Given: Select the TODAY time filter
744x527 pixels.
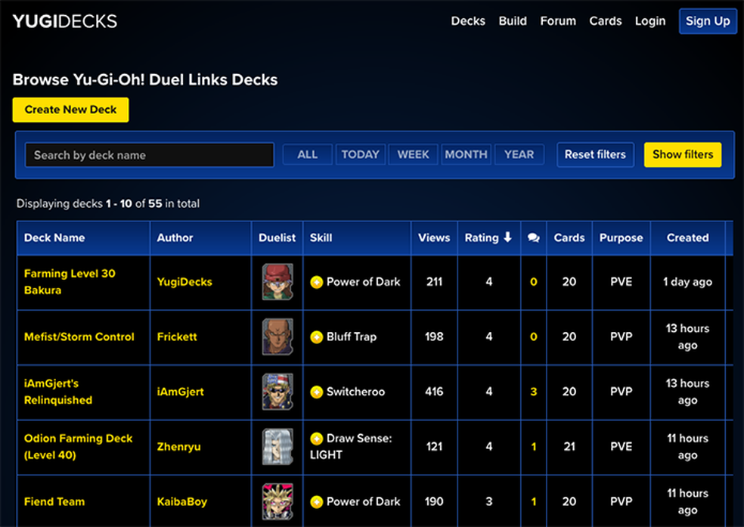Looking at the screenshot, I should 360,155.
